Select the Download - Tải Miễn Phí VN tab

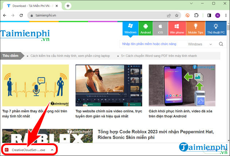[32, 6]
